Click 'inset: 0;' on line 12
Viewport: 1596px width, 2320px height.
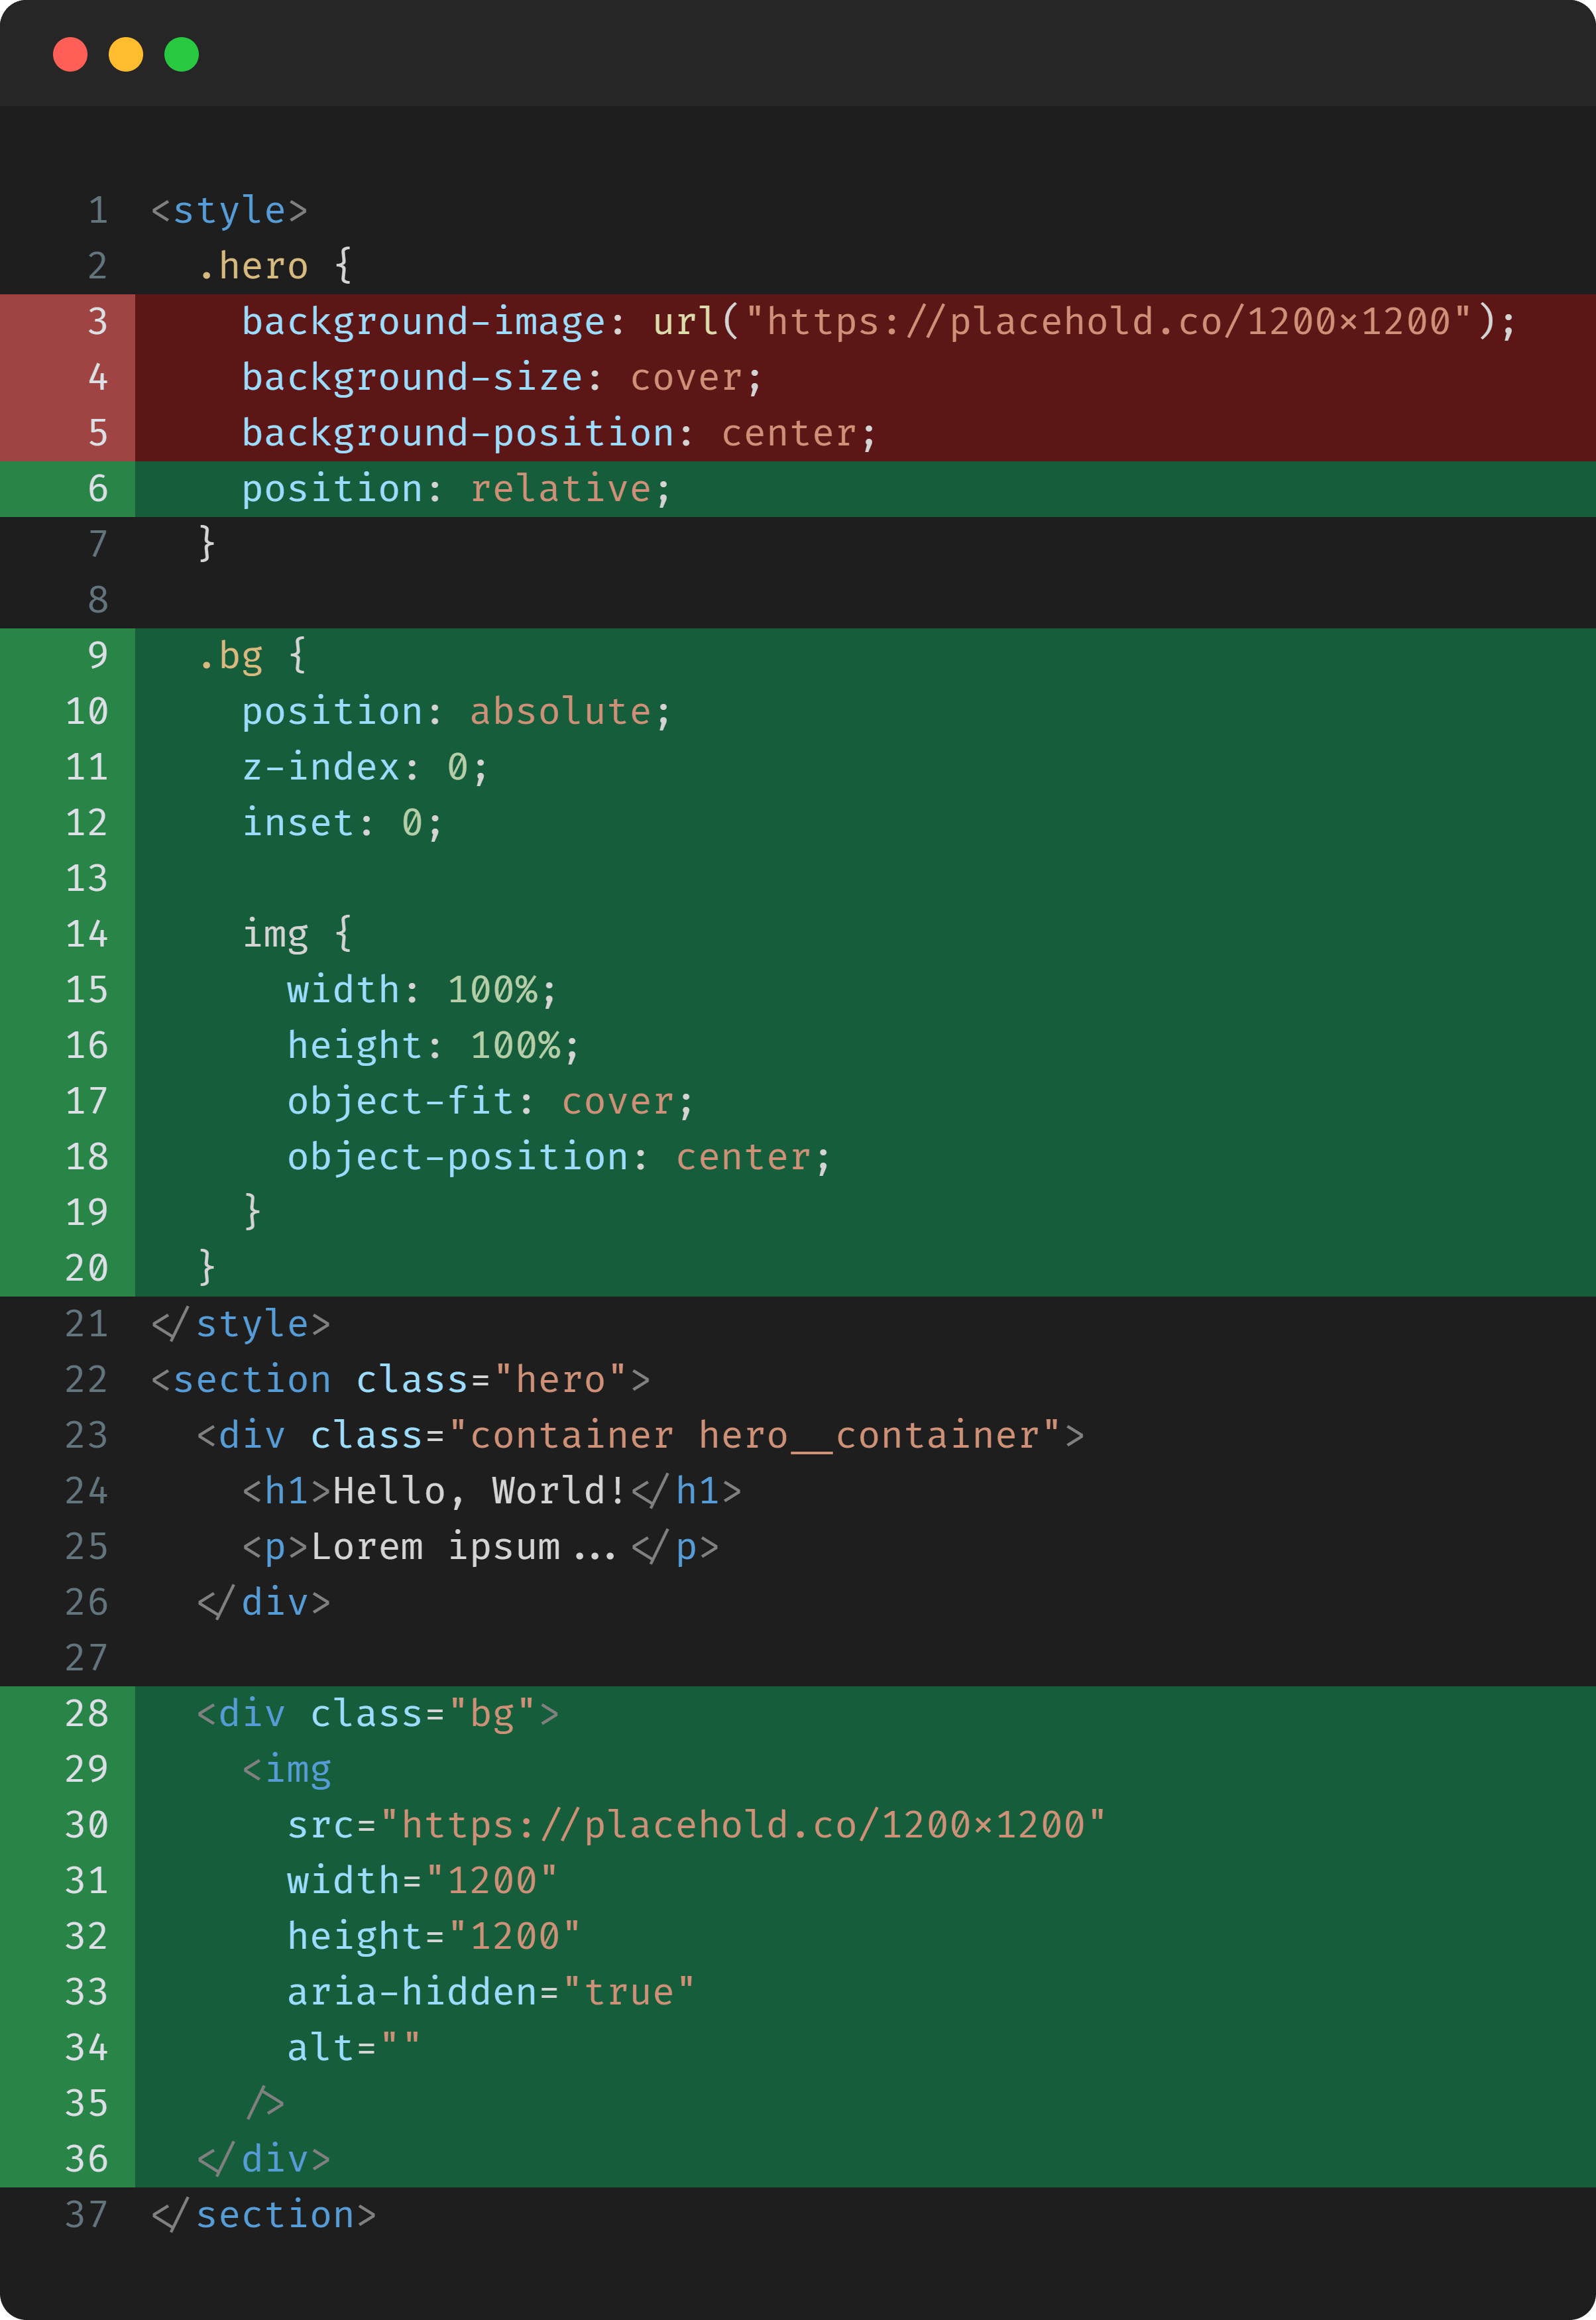coord(342,823)
